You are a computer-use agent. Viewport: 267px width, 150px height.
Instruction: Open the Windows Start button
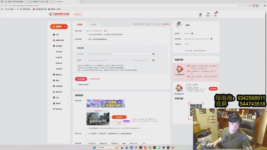click(x=94, y=147)
